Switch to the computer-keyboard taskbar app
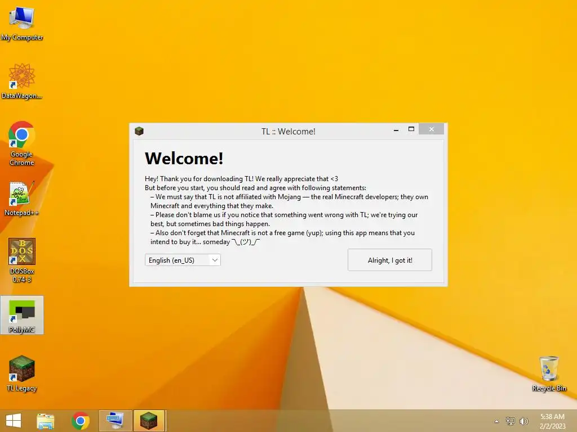 tap(115, 421)
